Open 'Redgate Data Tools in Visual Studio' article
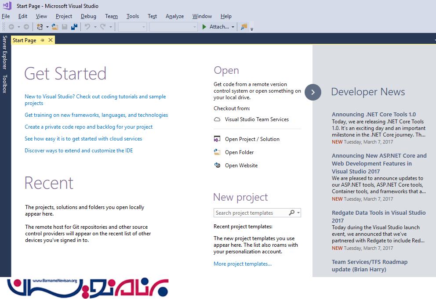This screenshot has width=436, height=299. [x=378, y=216]
